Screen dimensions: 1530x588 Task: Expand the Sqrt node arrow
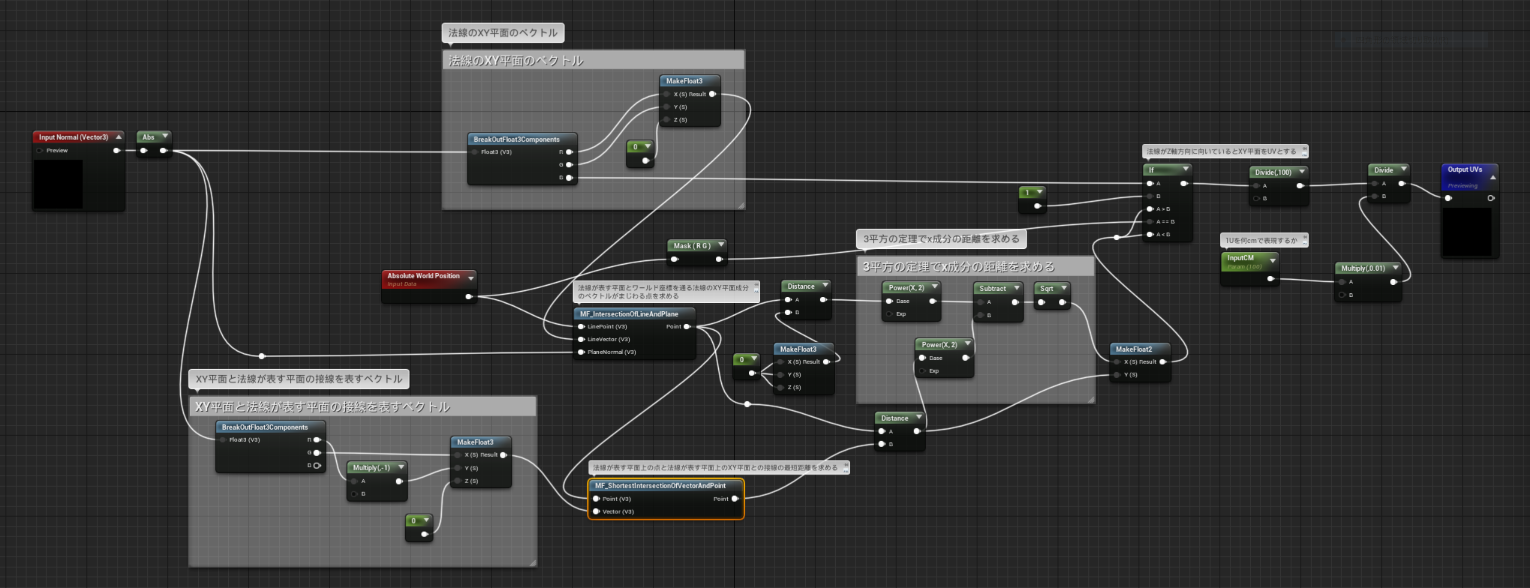(1063, 288)
